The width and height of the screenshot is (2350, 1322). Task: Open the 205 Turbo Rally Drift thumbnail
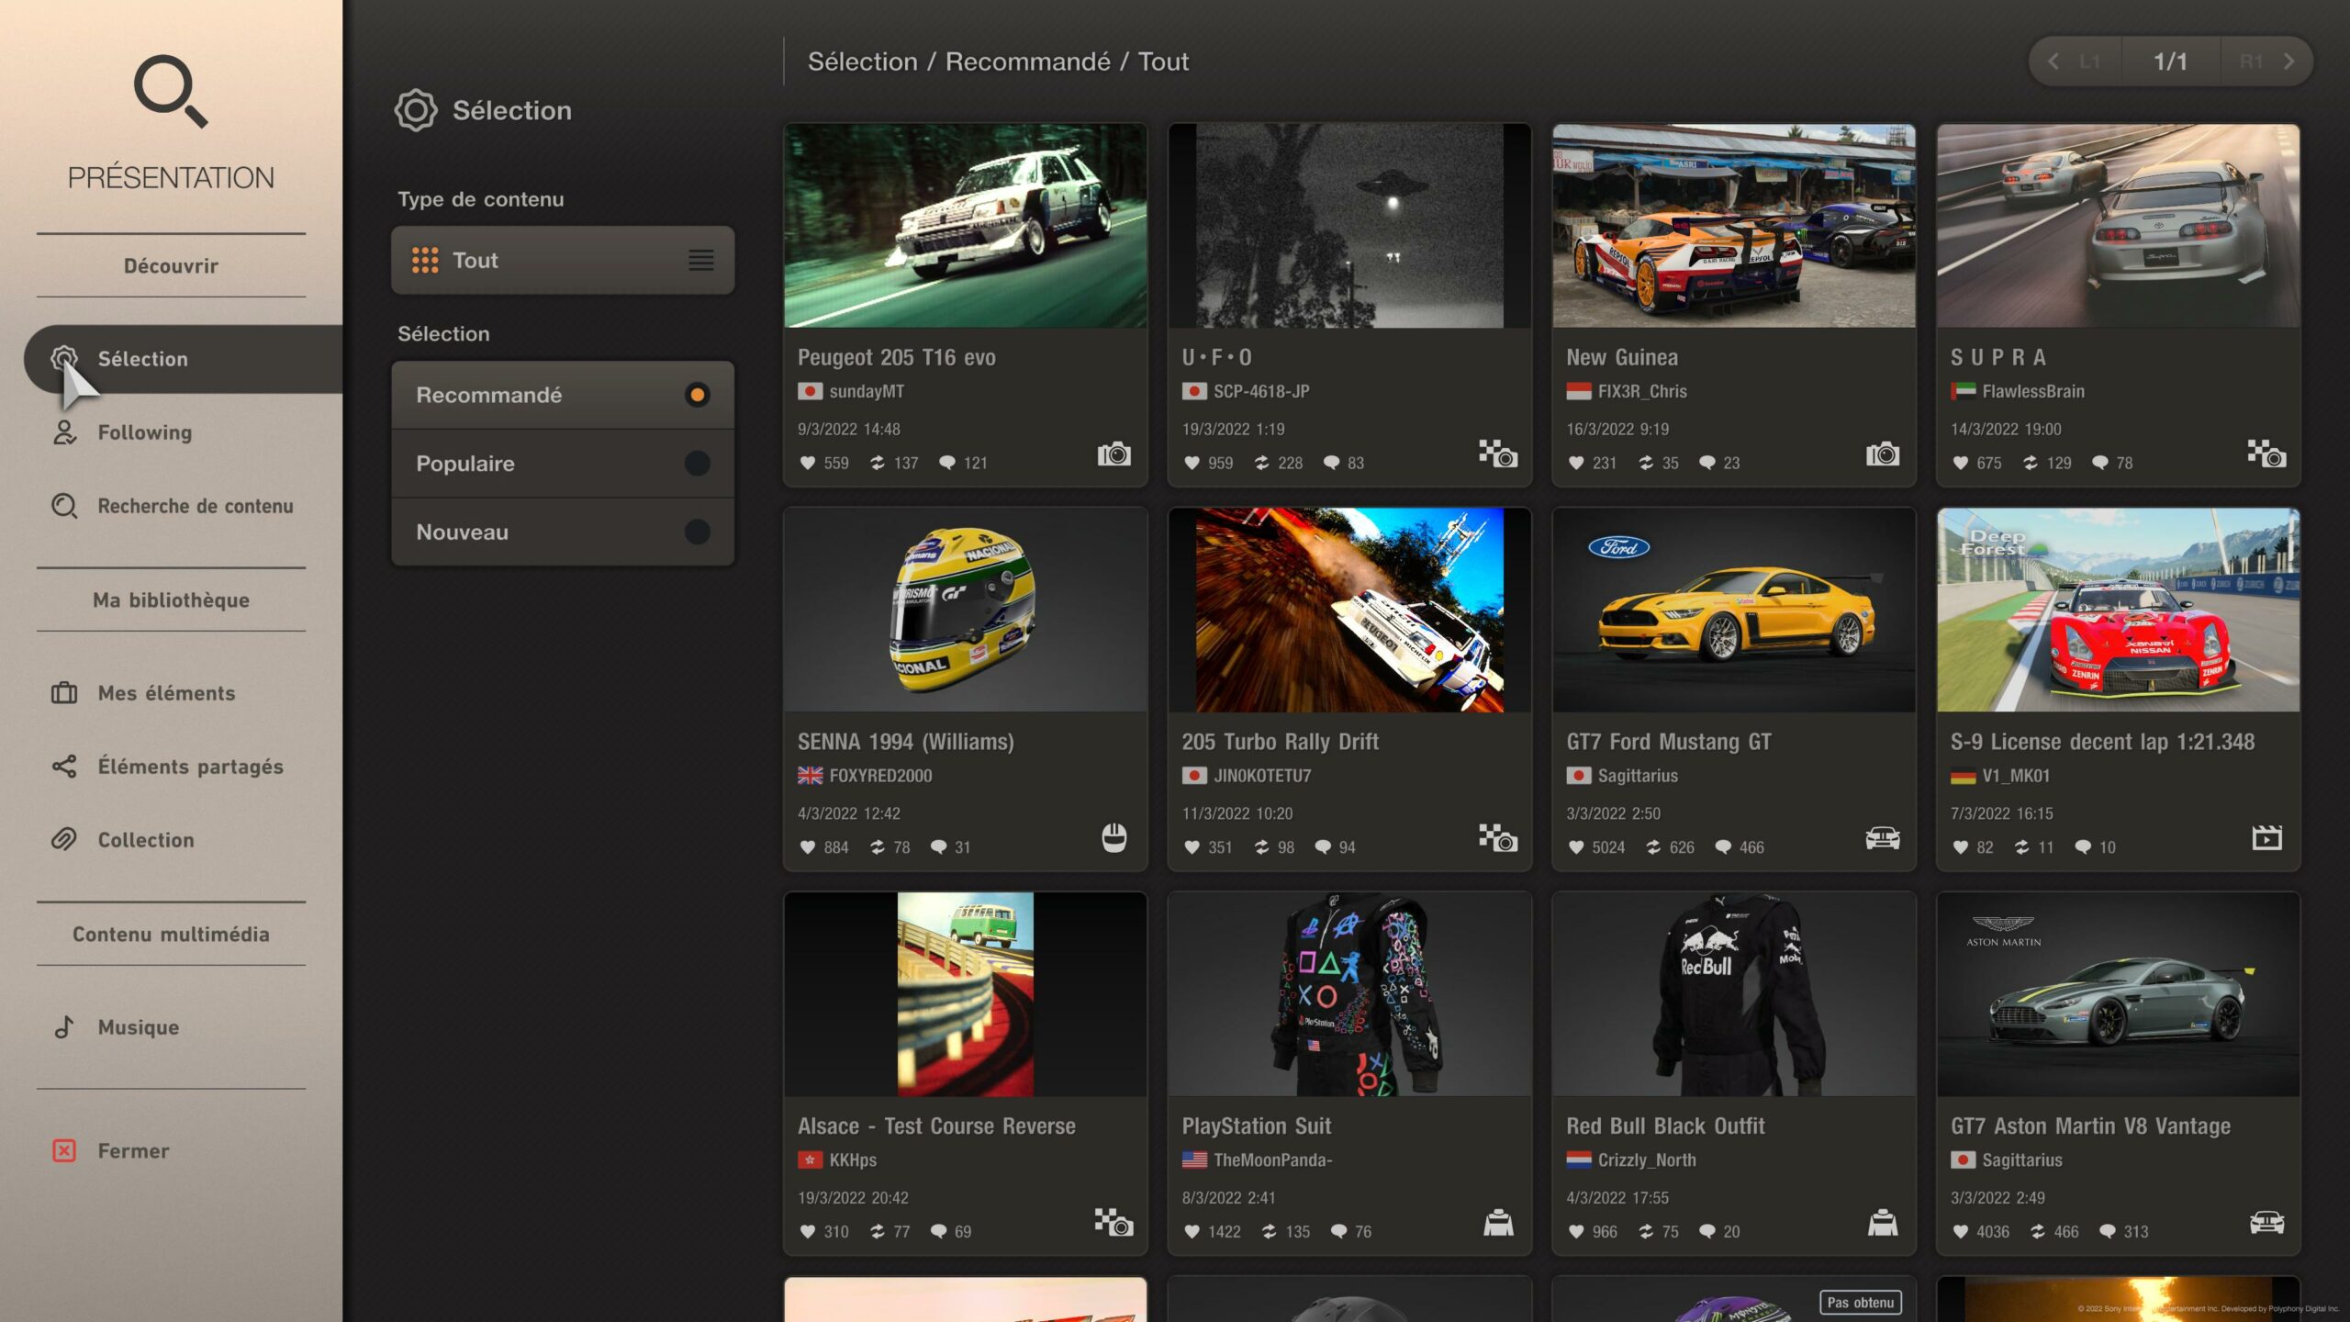tap(1349, 611)
